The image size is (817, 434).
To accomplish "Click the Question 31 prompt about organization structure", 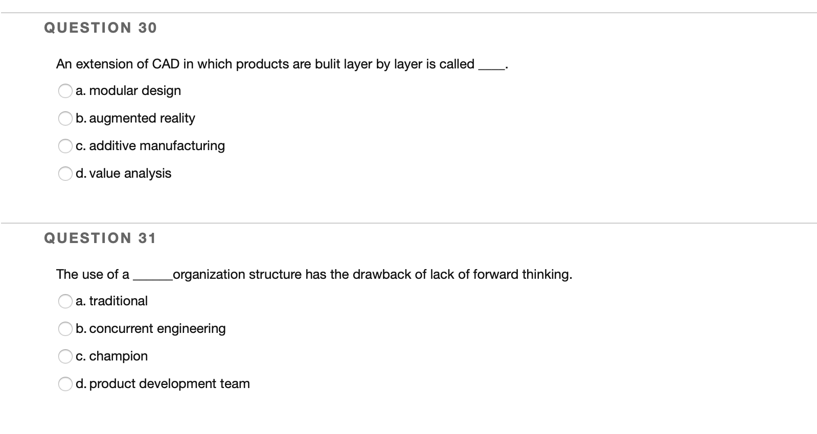I will (314, 274).
